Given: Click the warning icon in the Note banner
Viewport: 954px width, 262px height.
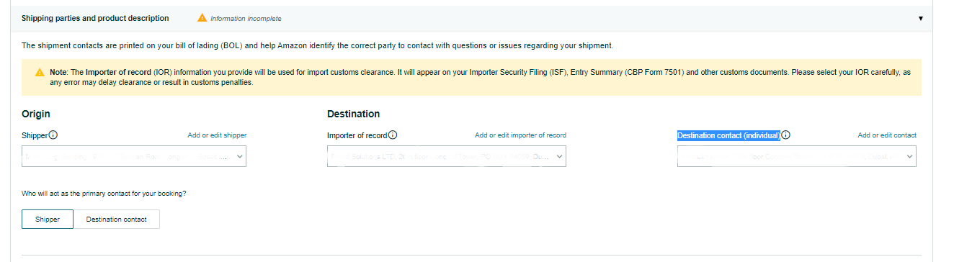Looking at the screenshot, I should (x=40, y=73).
